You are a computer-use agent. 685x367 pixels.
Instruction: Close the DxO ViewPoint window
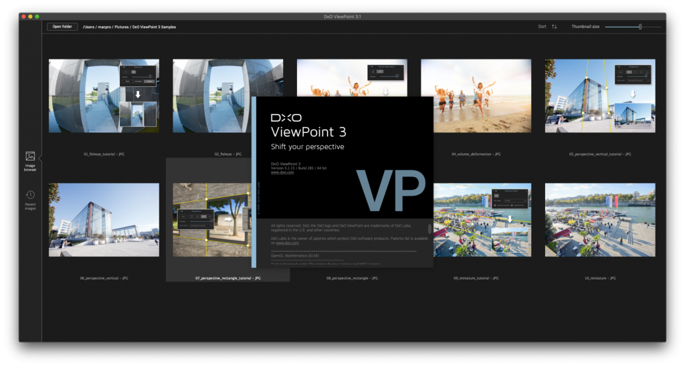[x=23, y=17]
